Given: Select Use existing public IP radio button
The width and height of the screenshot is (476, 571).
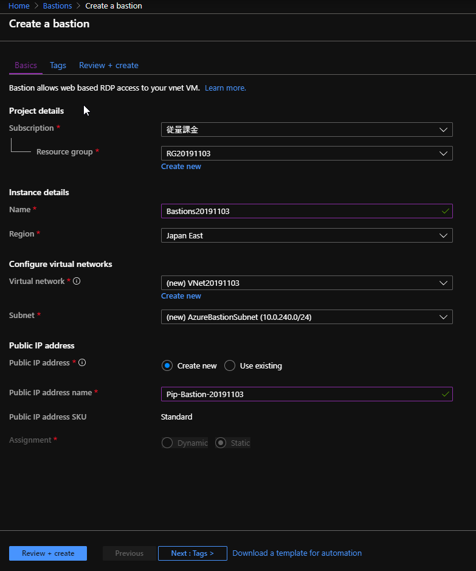Looking at the screenshot, I should (x=230, y=365).
